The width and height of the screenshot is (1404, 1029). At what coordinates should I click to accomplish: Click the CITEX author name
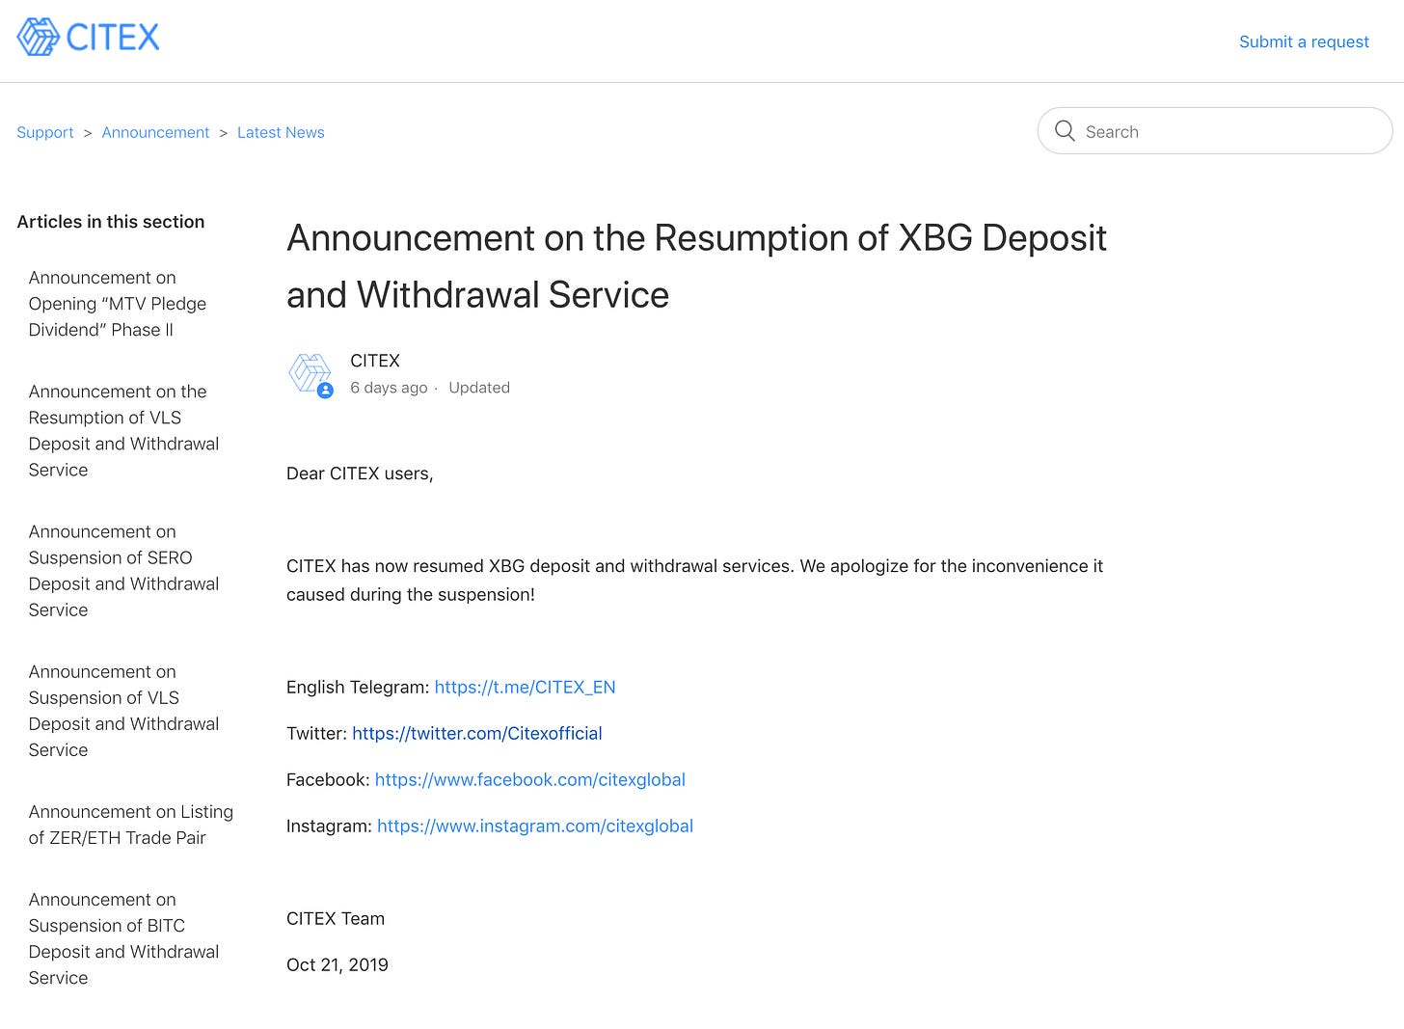(375, 361)
